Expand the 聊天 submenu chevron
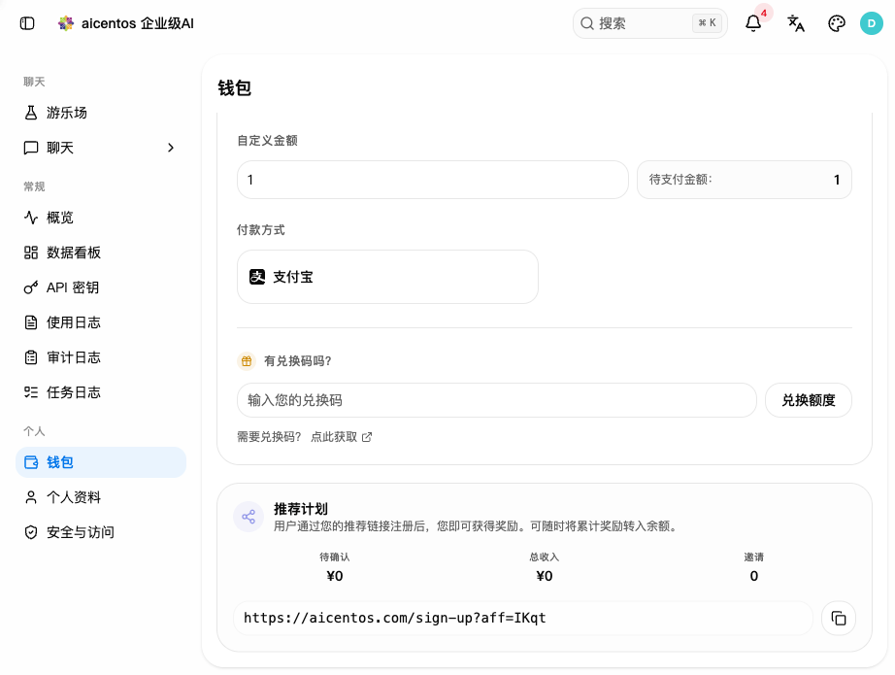Screen dimensions: 895x675 171,148
